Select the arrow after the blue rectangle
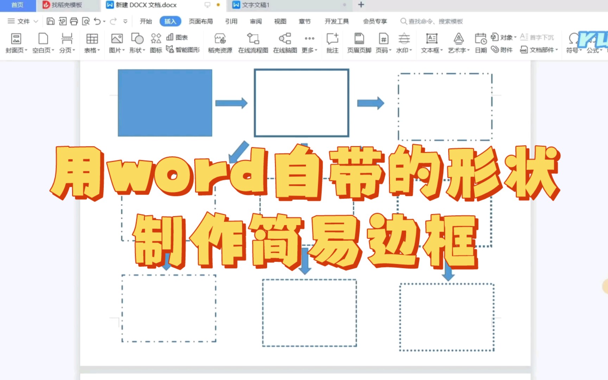608x380 pixels. 231,103
